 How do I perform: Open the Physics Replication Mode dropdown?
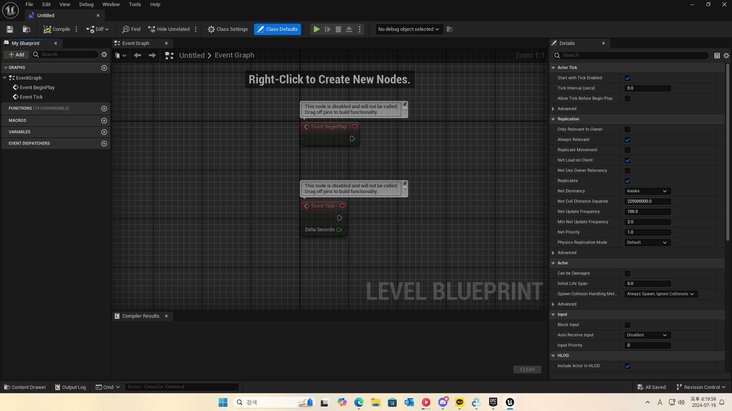click(x=647, y=243)
